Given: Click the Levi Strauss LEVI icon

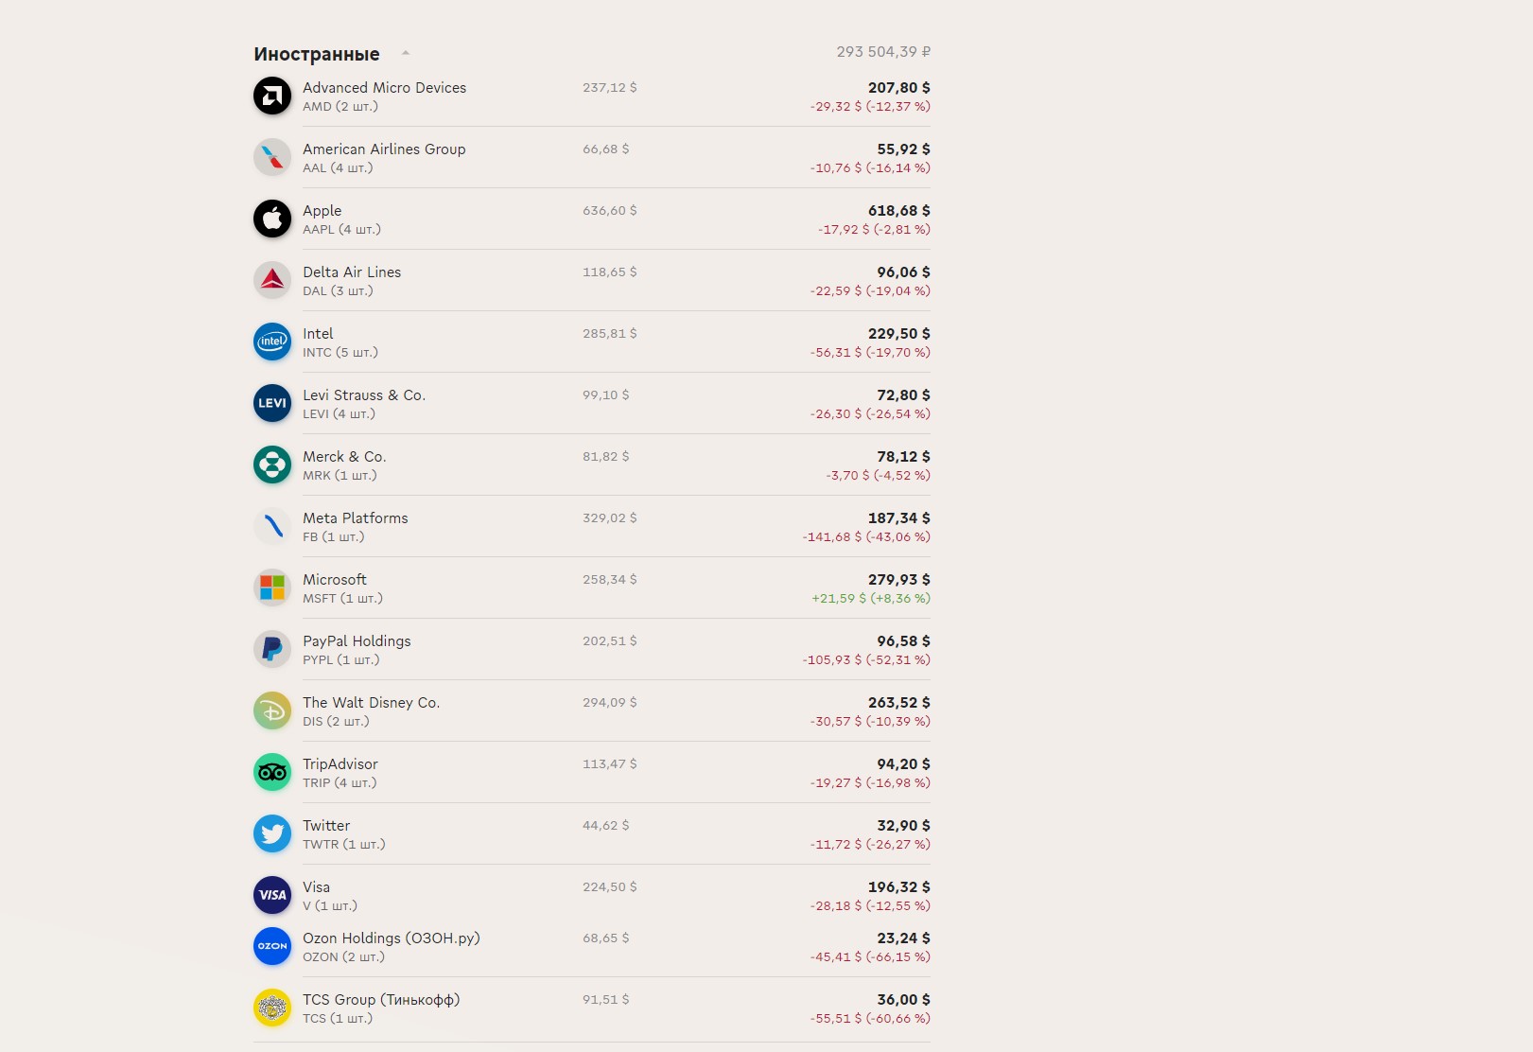Looking at the screenshot, I should pos(272,403).
